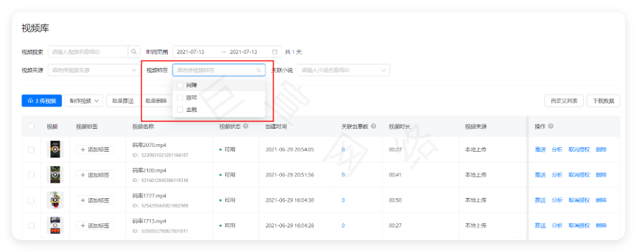Screen dimensions: 637x252
Task: Click 分析 for 码率2100.mp4
Action: click(557, 174)
